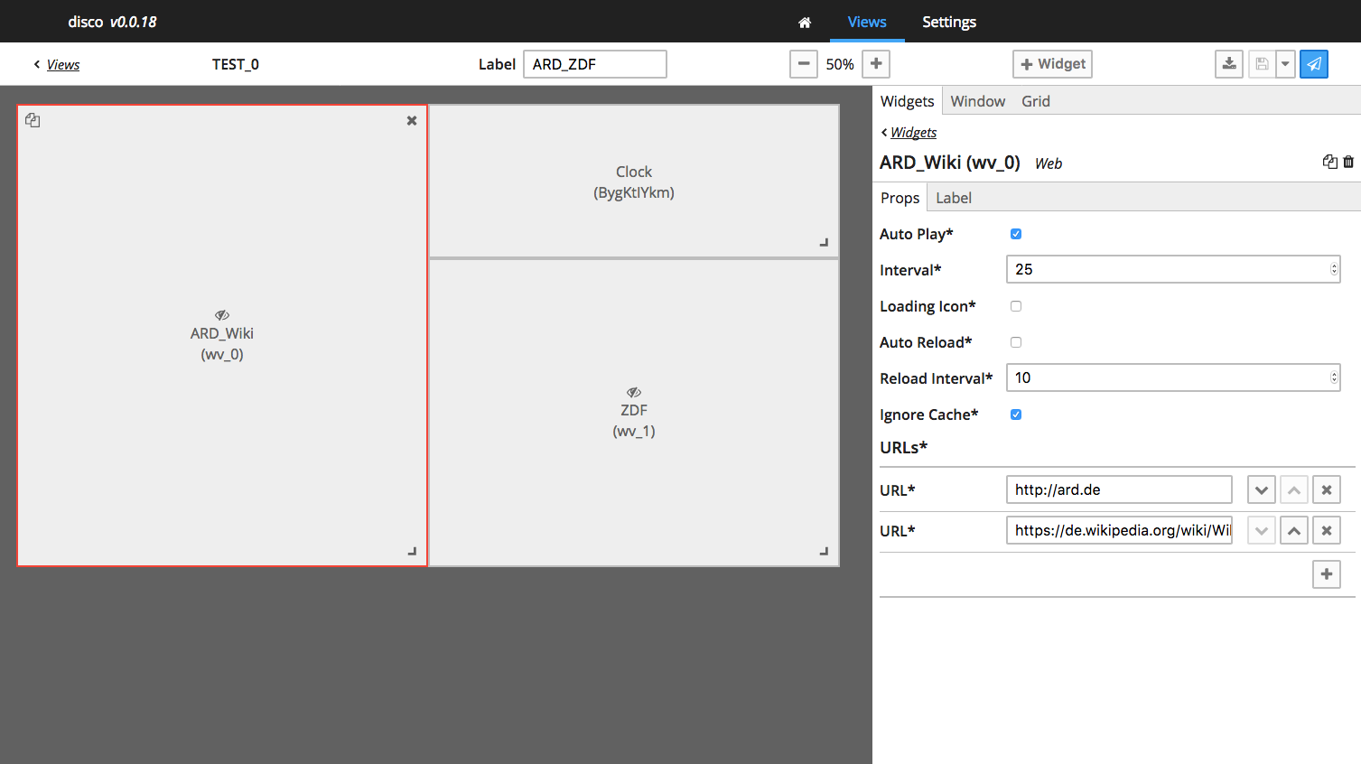1361x764 pixels.
Task: Click the hidden-eye icon on ZDF widget
Action: coord(634,392)
